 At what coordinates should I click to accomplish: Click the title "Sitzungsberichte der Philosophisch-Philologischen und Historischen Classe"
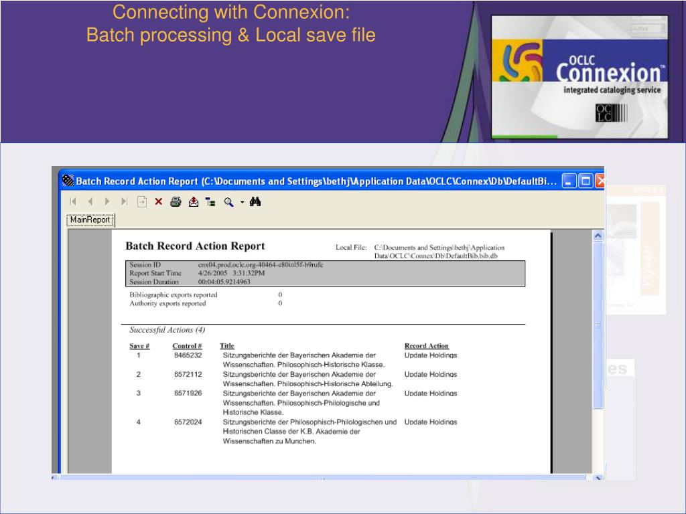click(x=310, y=432)
